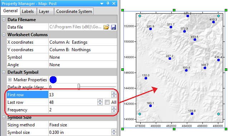Switch to the Layer tab
228x136 pixels.
click(44, 11)
